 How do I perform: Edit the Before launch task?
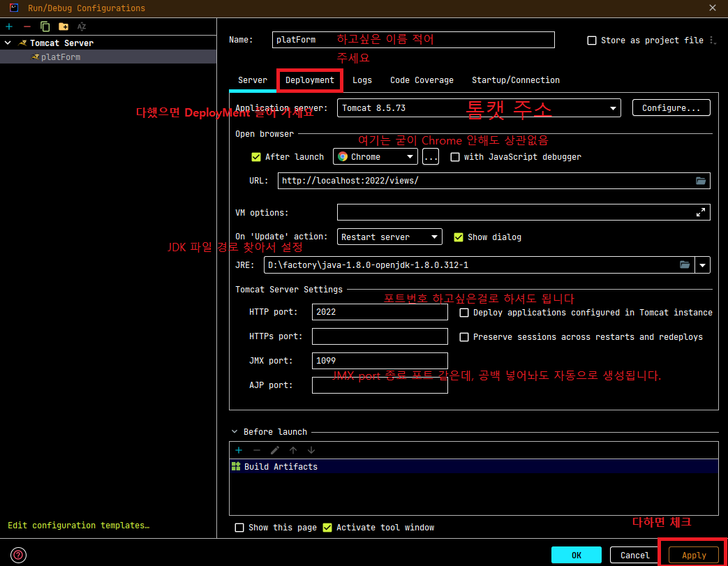(275, 450)
